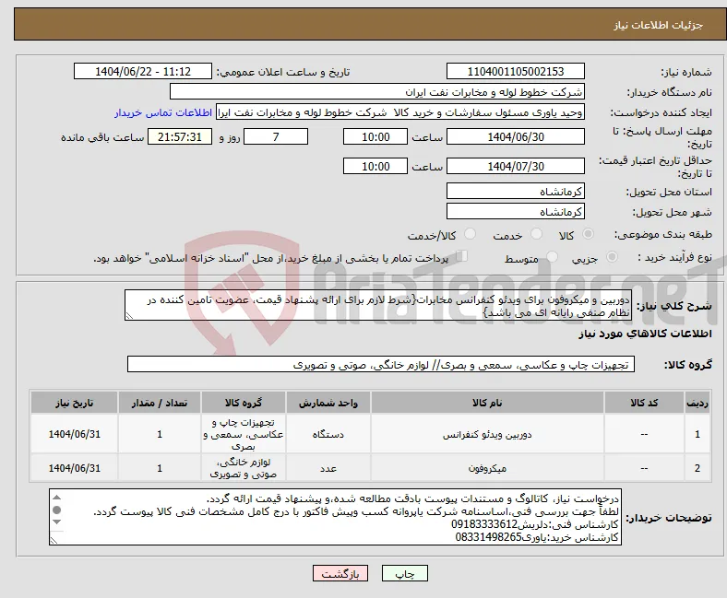The image size is (727, 598).
Task: Click the response deadline date 1404/06/30
Action: tap(515, 136)
